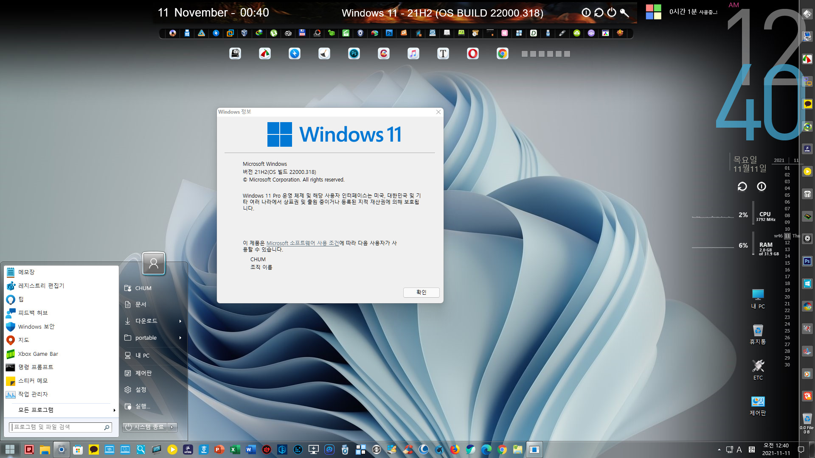The height and width of the screenshot is (458, 815).
Task: Open the Microsoft 소프트웨어 사용 조건 link
Action: (x=303, y=243)
